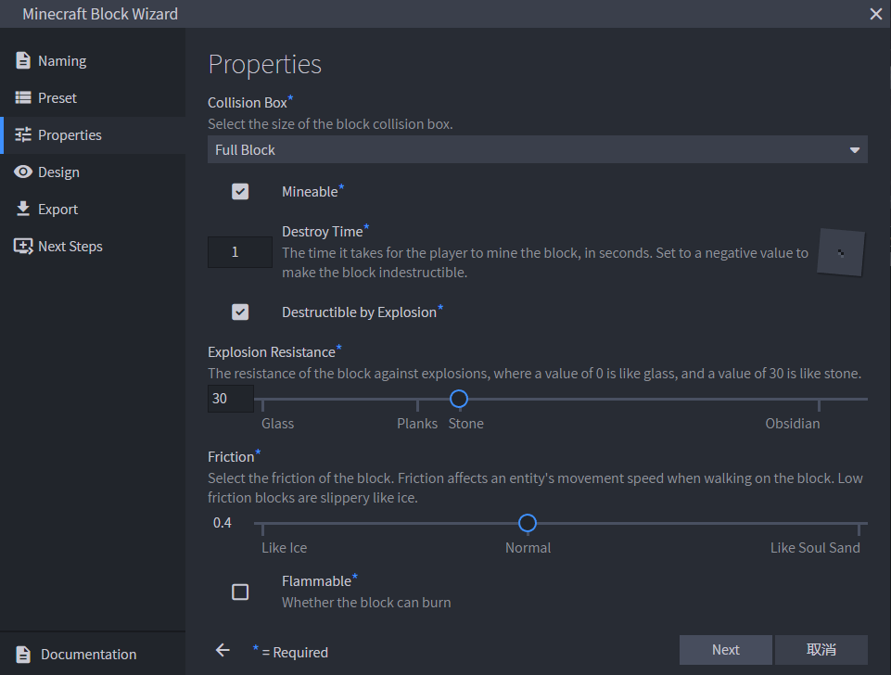Click the Explosion Resistance value field

230,399
